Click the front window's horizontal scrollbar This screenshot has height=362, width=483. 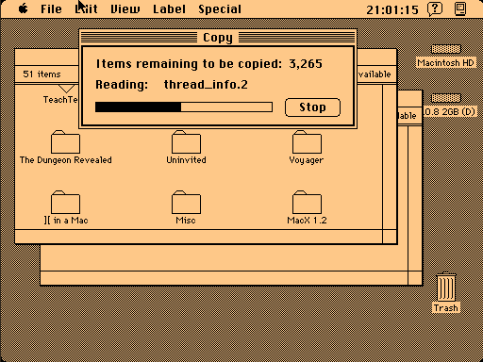point(199,237)
